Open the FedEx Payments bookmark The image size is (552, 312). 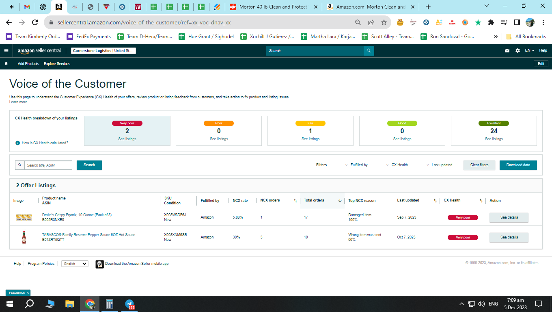pos(89,37)
